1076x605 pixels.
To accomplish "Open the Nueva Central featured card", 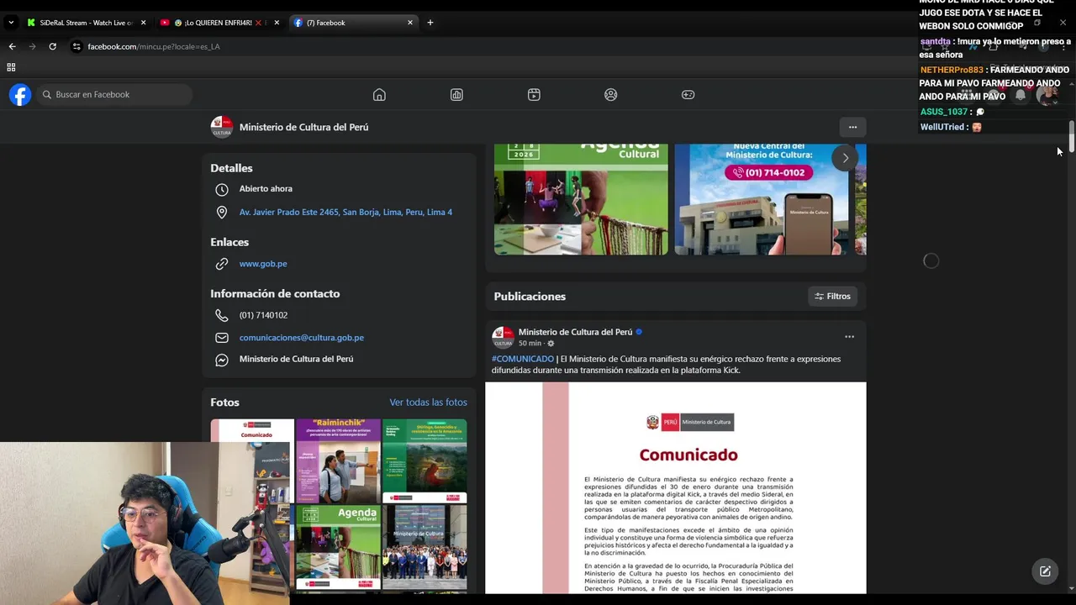I will [x=762, y=199].
